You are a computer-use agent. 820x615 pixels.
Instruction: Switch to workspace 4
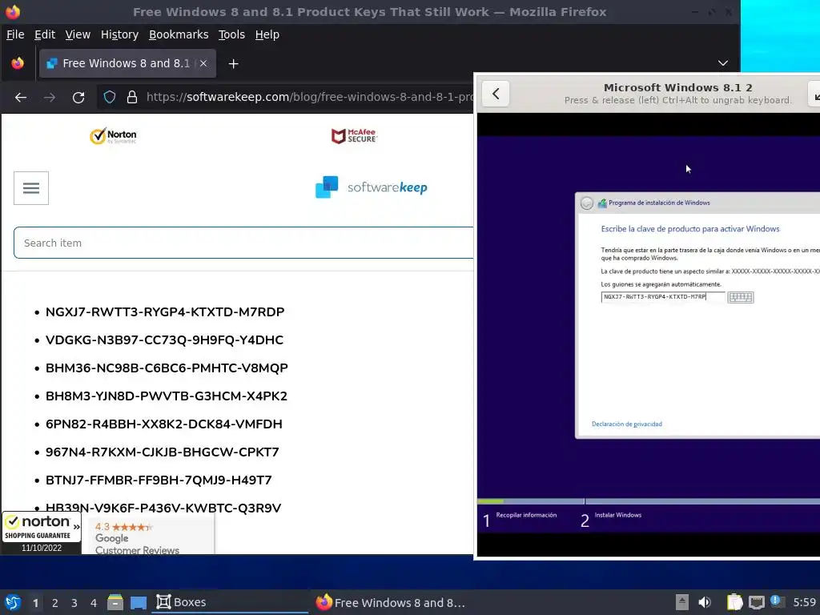(94, 603)
